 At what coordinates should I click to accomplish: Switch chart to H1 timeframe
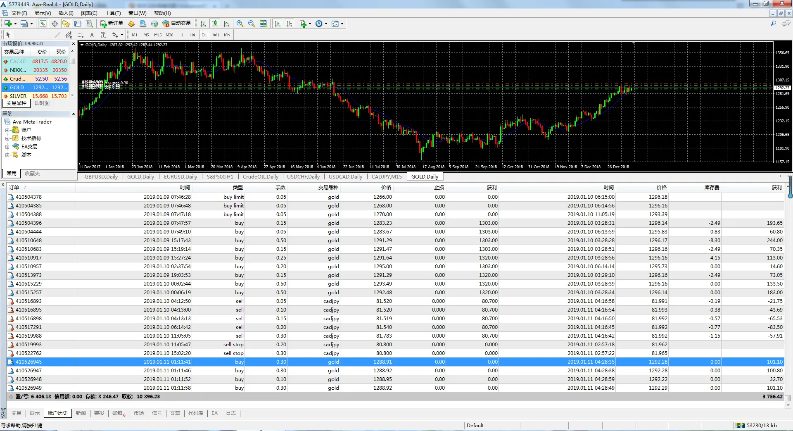tap(181, 35)
